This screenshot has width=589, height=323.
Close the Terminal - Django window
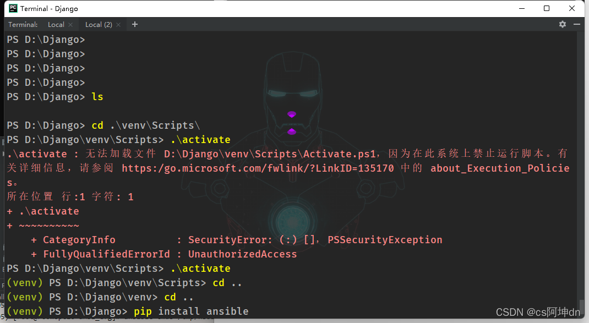572,8
